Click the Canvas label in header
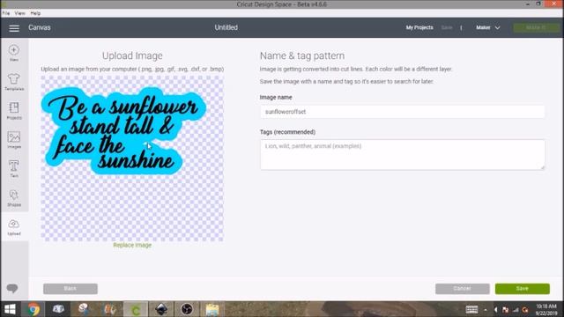564x317 pixels. pyautogui.click(x=40, y=27)
